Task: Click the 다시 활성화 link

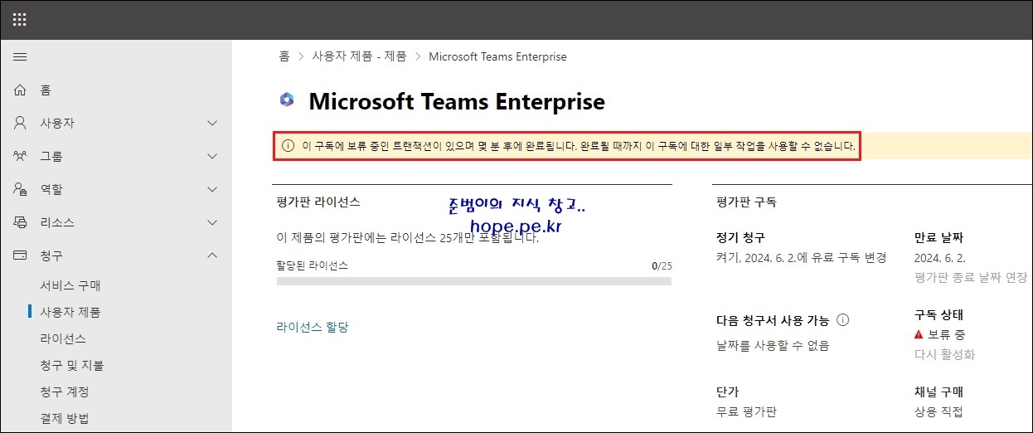Action: pos(944,354)
